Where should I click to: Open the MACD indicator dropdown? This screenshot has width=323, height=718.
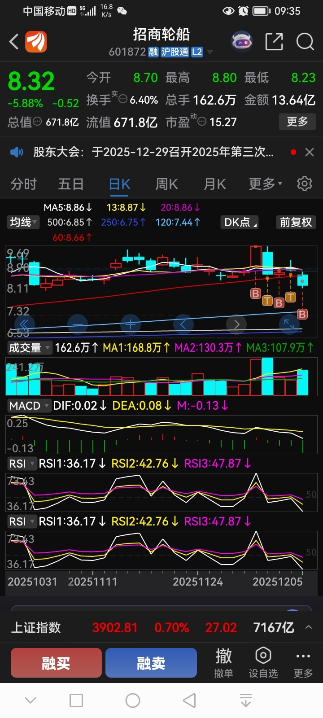[29, 406]
